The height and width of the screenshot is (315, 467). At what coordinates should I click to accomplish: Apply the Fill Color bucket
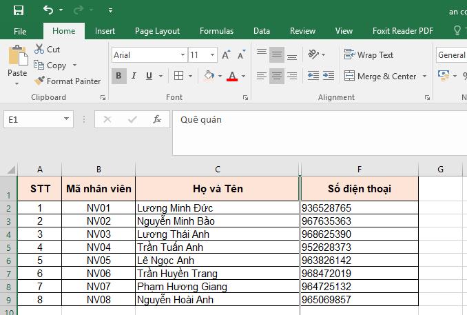tap(209, 76)
